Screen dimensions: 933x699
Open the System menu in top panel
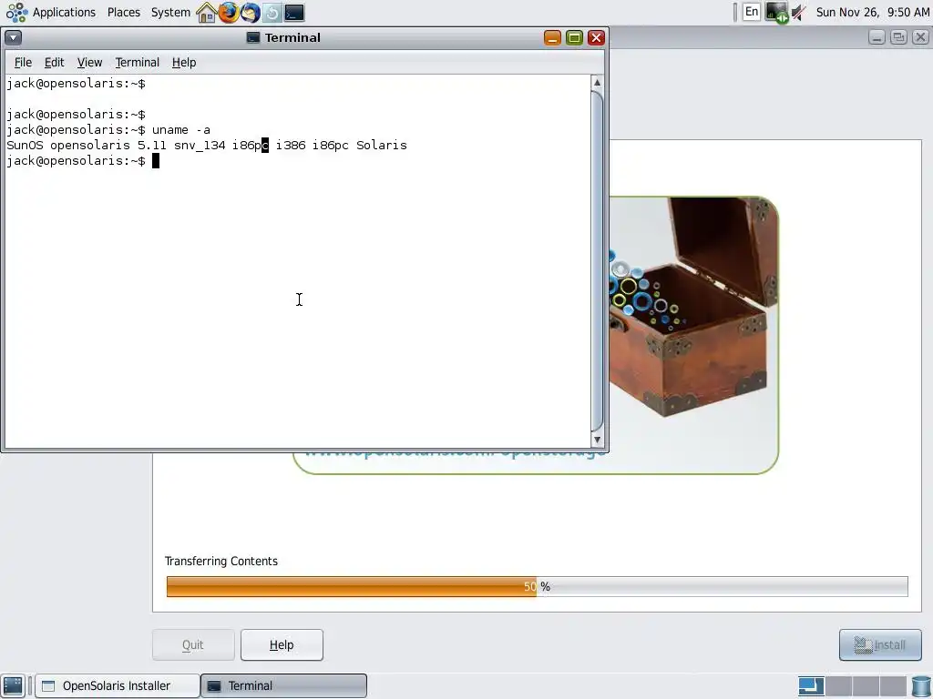[x=170, y=13]
